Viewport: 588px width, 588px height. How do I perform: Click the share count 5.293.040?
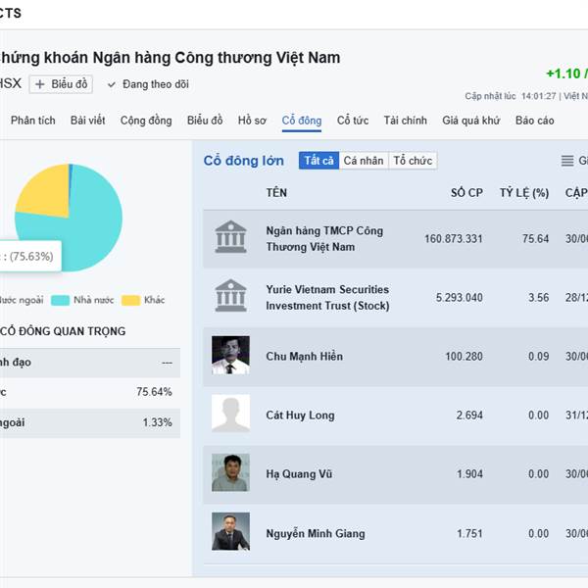pos(459,297)
